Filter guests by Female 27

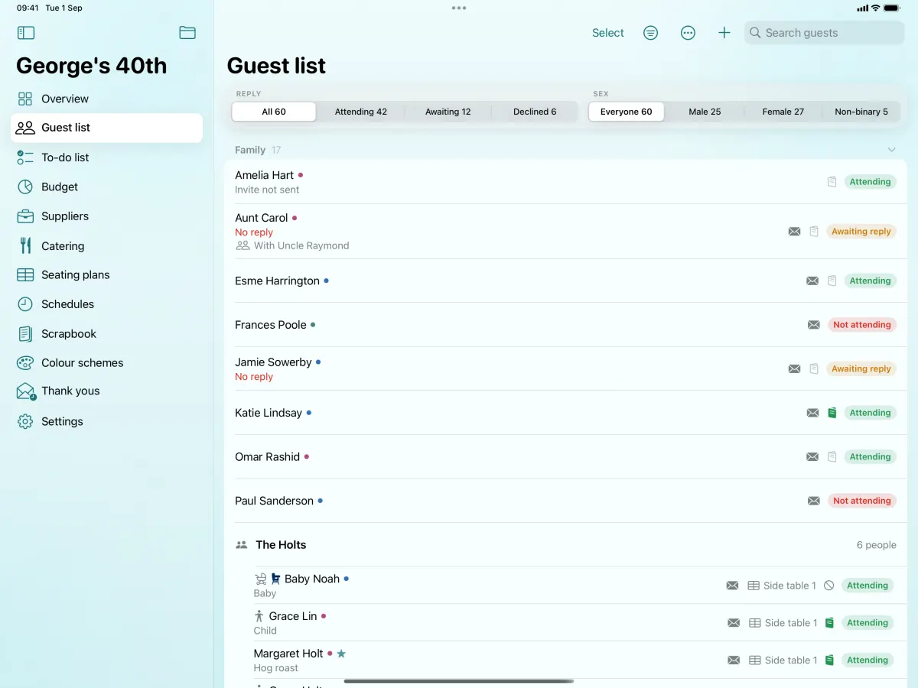point(783,112)
